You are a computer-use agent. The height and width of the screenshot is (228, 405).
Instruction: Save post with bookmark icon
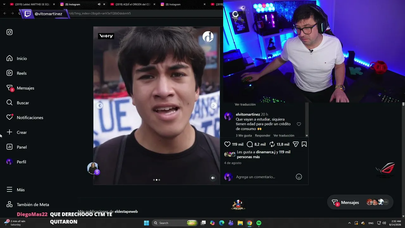tap(304, 144)
